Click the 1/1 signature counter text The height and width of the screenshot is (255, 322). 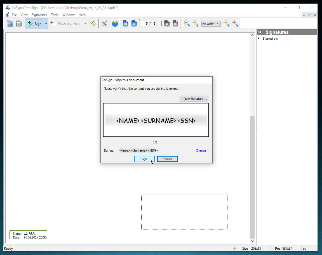[x=155, y=142]
